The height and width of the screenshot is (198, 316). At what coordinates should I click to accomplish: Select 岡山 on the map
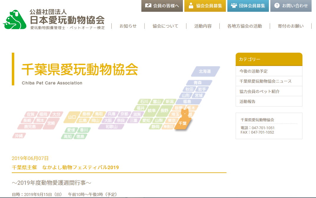[95, 120]
